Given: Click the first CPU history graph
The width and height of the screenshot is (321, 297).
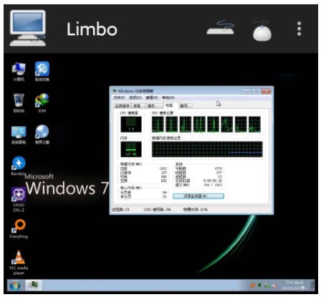Looking at the screenshot, I should 158,124.
